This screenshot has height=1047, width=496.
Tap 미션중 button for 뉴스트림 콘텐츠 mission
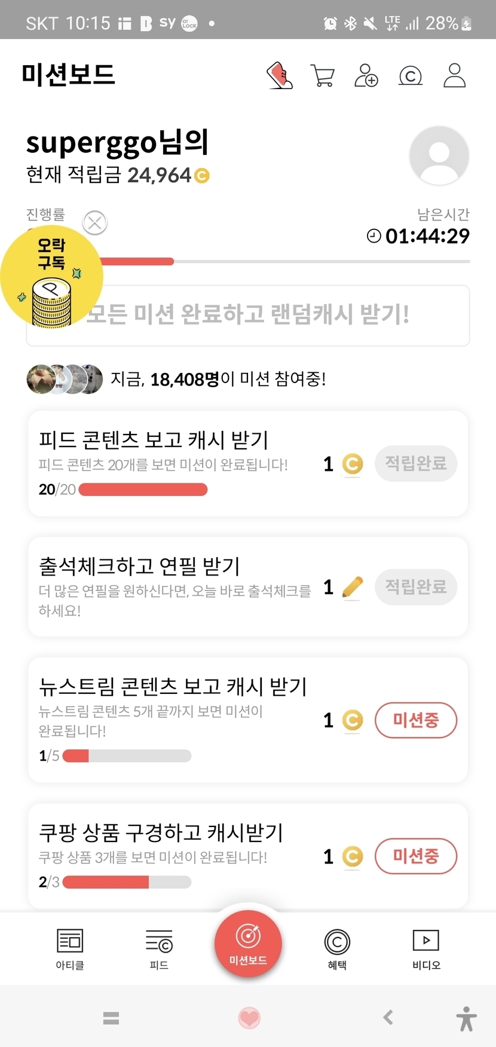point(416,720)
